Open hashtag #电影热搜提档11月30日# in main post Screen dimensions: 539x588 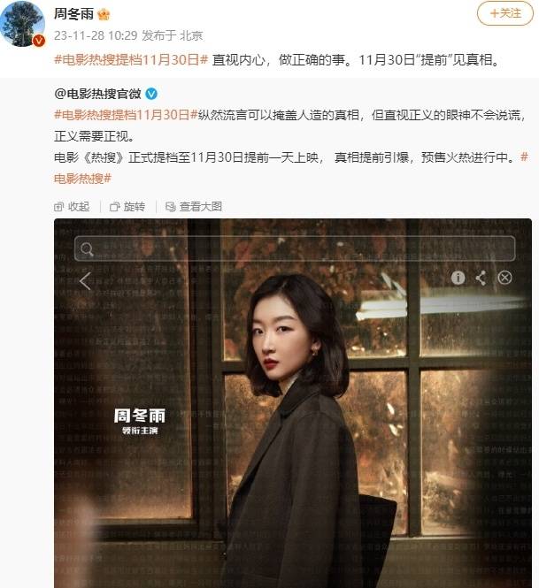131,59
